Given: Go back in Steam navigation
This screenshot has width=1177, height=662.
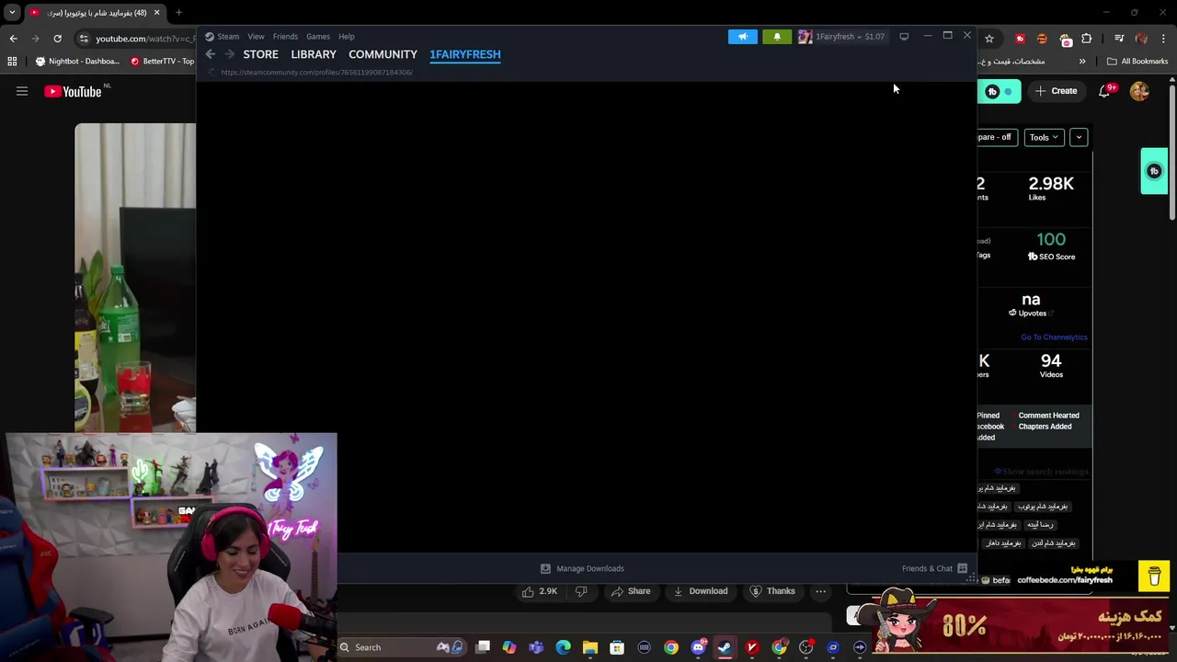Looking at the screenshot, I should 211,54.
